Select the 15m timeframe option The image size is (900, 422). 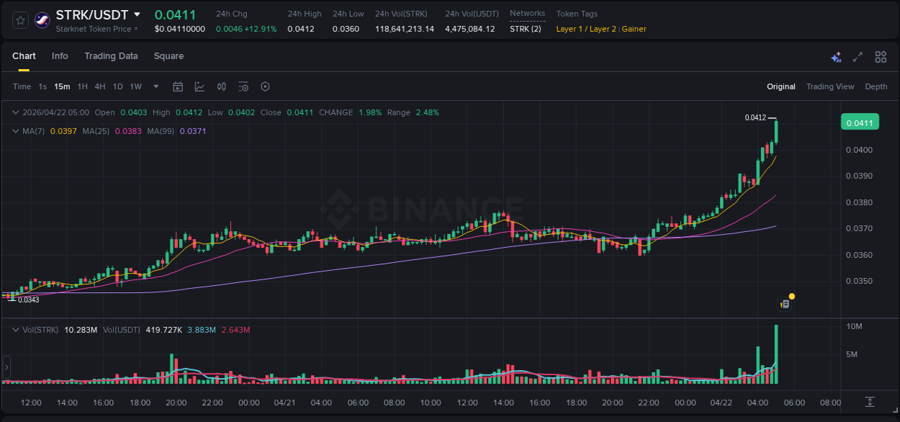click(62, 86)
